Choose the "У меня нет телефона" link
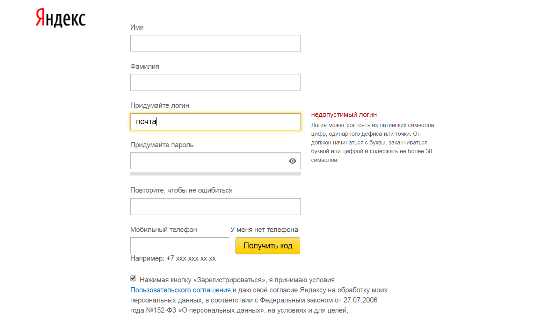The height and width of the screenshot is (314, 559). click(264, 230)
